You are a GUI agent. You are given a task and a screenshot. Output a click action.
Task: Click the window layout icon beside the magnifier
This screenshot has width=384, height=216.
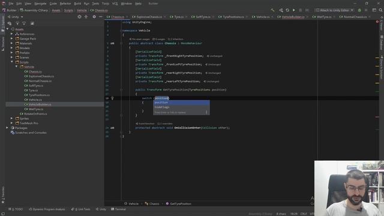374,10
